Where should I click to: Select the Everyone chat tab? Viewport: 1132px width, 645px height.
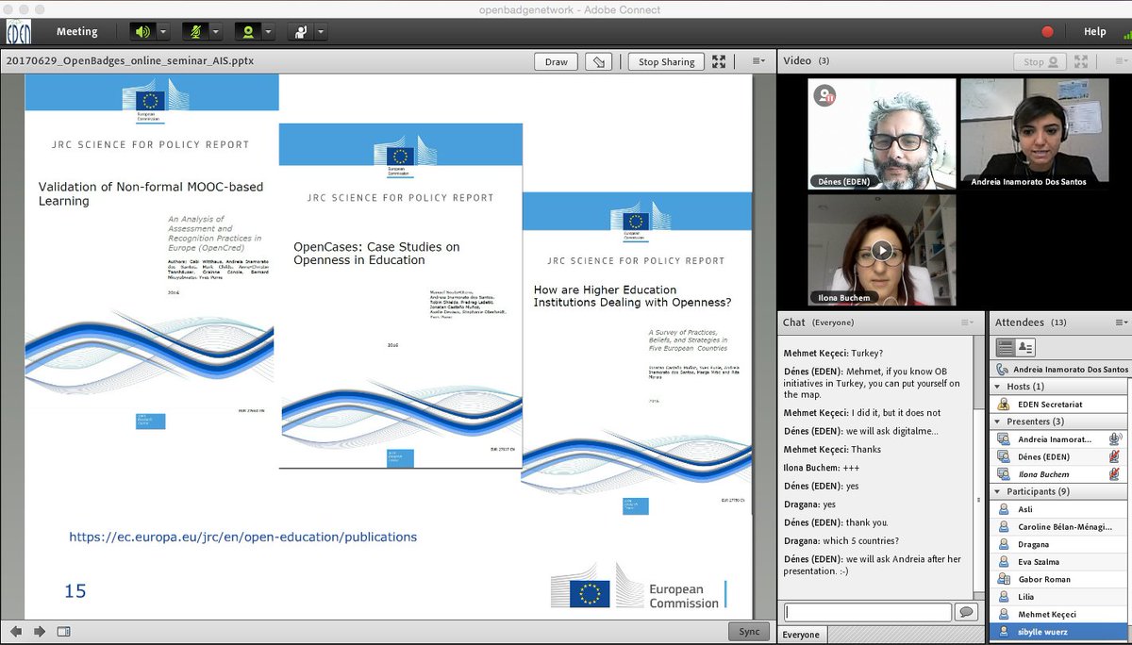coord(802,635)
